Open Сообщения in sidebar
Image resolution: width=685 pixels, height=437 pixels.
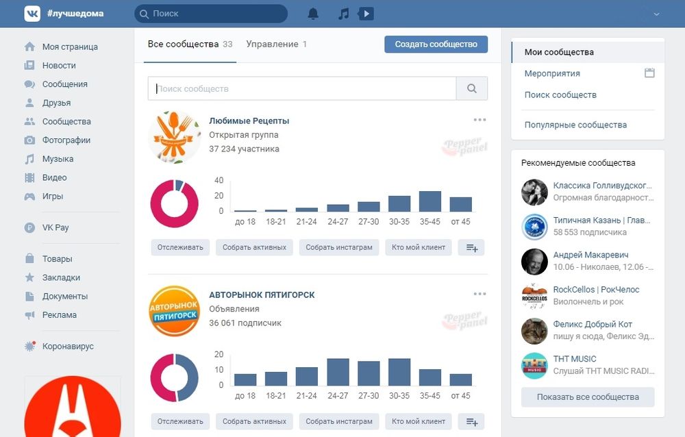tap(64, 84)
